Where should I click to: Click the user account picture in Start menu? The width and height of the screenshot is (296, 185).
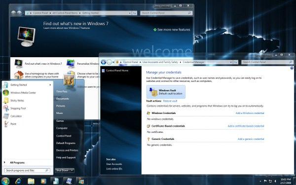click(69, 80)
